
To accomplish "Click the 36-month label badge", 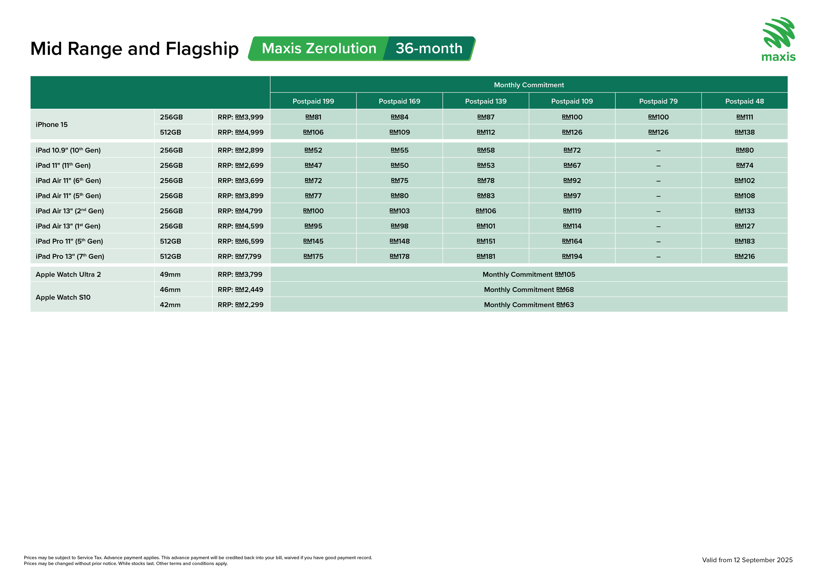I will [x=429, y=49].
